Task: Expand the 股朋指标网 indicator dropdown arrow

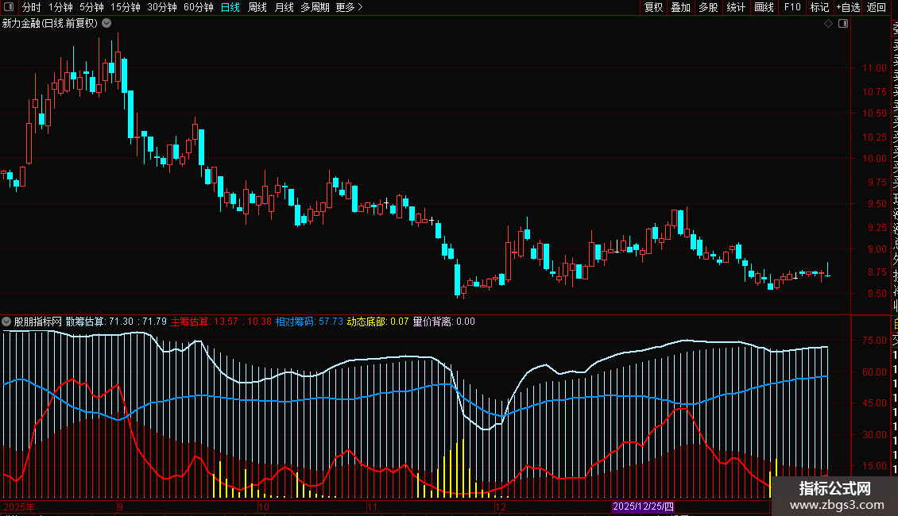Action: [7, 322]
